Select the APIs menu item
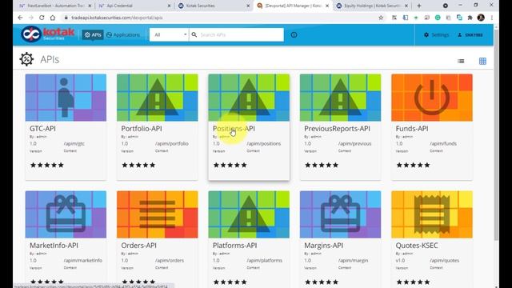This screenshot has height=288, width=512. click(93, 35)
